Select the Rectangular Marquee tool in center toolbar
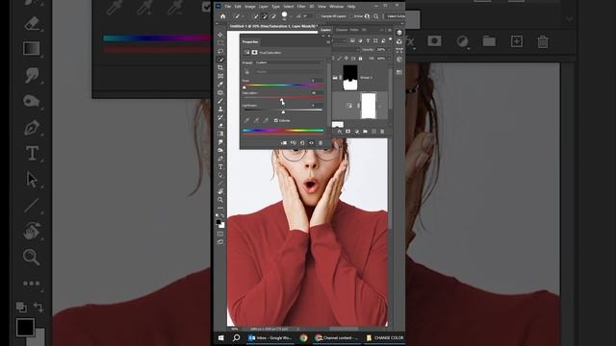 [x=220, y=43]
